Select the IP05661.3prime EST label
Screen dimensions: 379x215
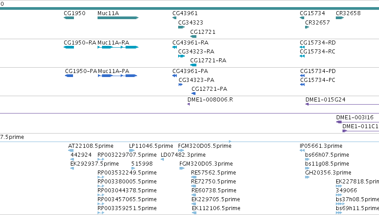(321, 146)
